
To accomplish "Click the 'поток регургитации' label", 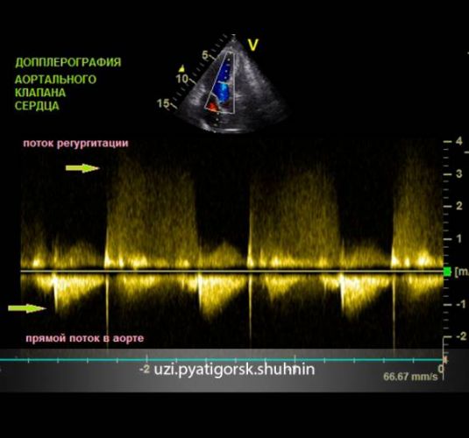I will pos(75,143).
